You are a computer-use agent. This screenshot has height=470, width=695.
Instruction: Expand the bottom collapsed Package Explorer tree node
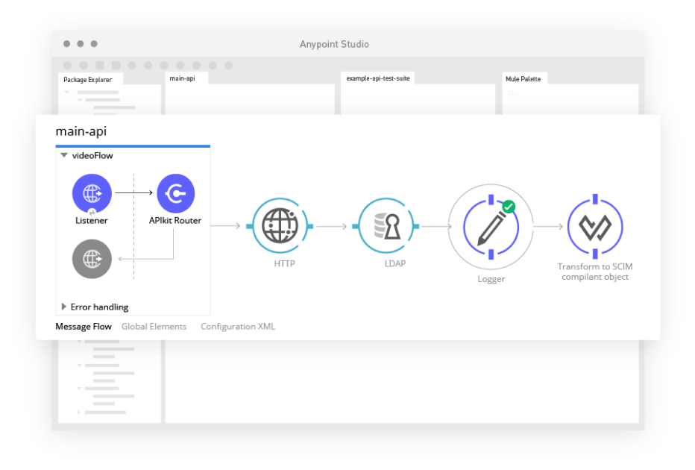point(79,413)
